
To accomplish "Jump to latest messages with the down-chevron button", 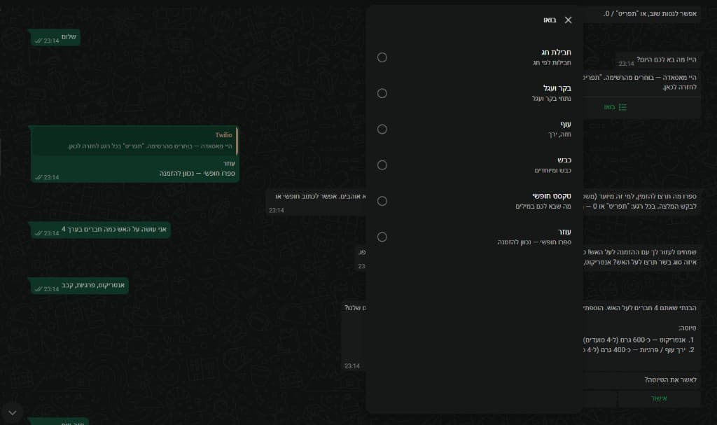I will [x=13, y=412].
